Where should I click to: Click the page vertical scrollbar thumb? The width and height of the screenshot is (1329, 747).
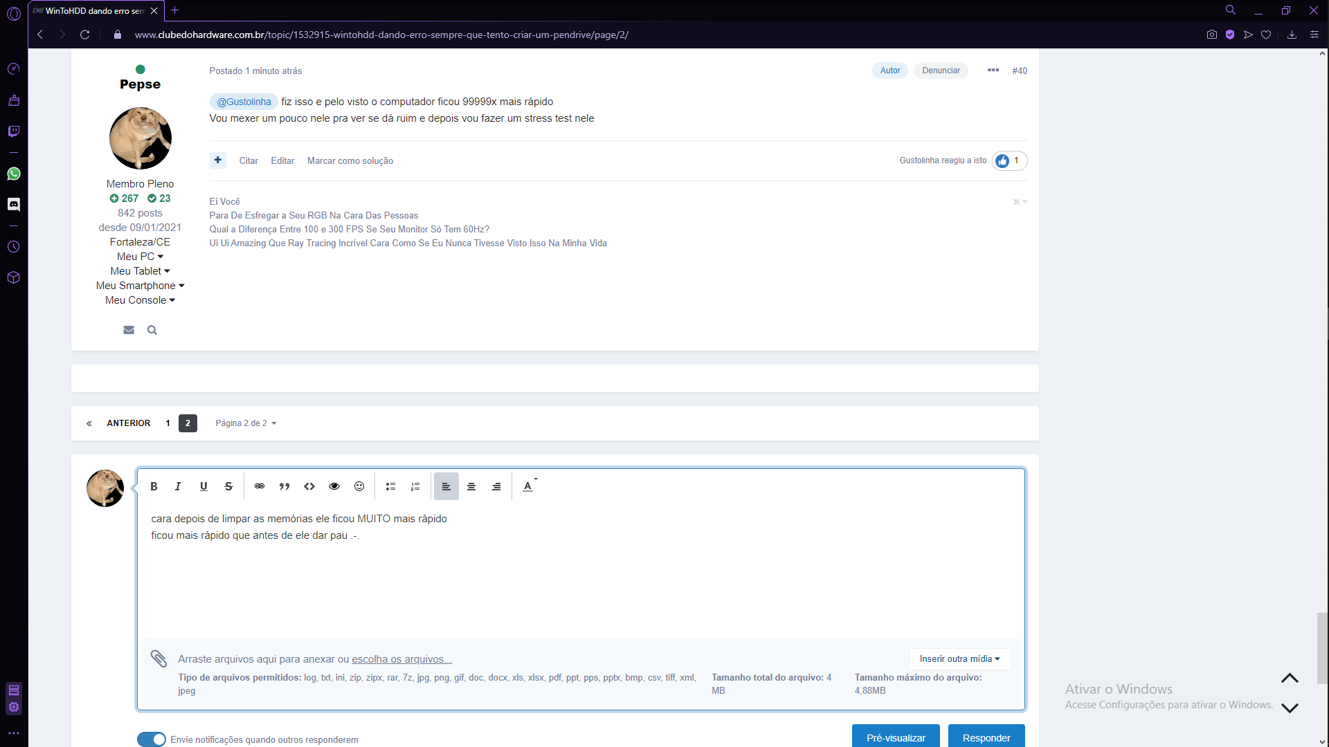click(1322, 648)
